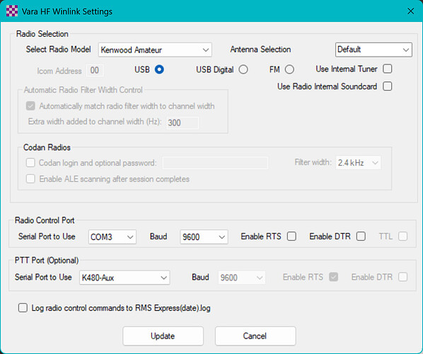Click the Cancel button

tap(255, 336)
